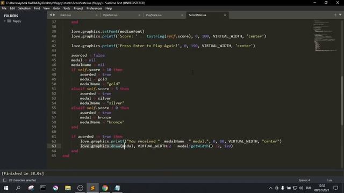The image size is (344, 193).
Task: Open the volume control in tray
Action: [x=301, y=188]
